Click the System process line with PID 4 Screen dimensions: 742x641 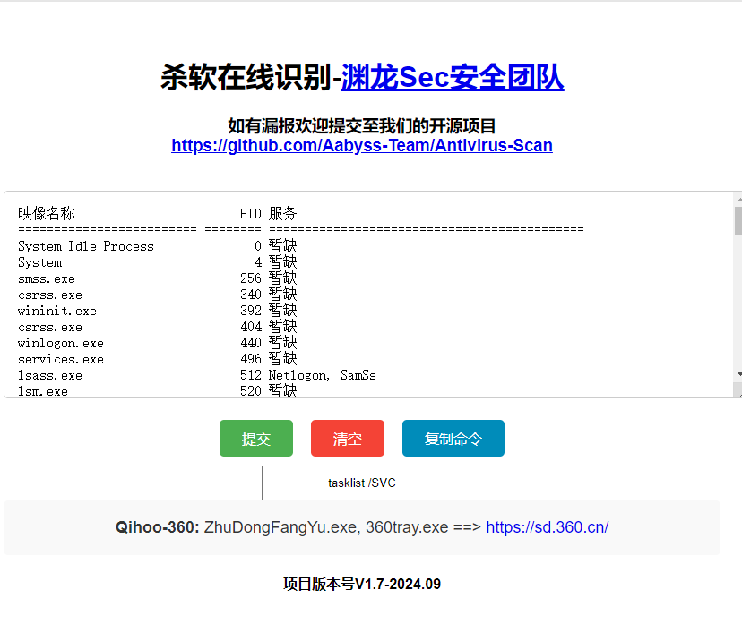(x=157, y=262)
